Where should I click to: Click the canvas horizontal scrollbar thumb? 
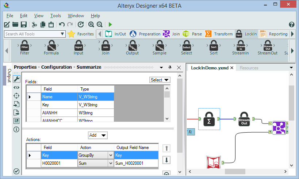235,171
